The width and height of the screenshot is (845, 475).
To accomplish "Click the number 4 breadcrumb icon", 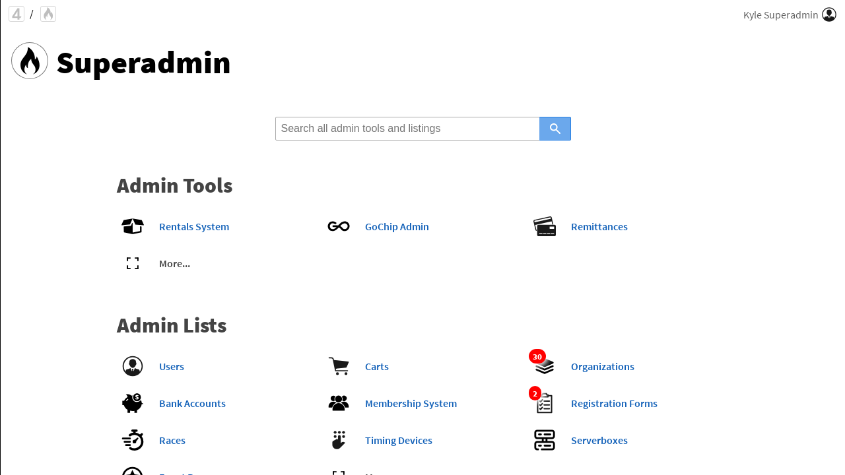I will tap(17, 14).
